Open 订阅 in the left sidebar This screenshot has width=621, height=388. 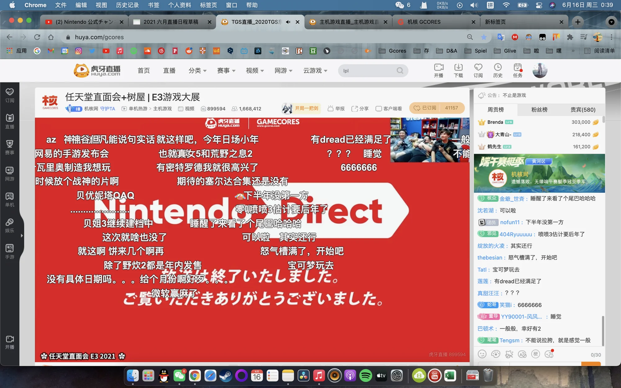(10, 95)
